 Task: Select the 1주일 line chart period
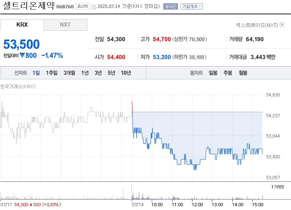tap(52, 73)
